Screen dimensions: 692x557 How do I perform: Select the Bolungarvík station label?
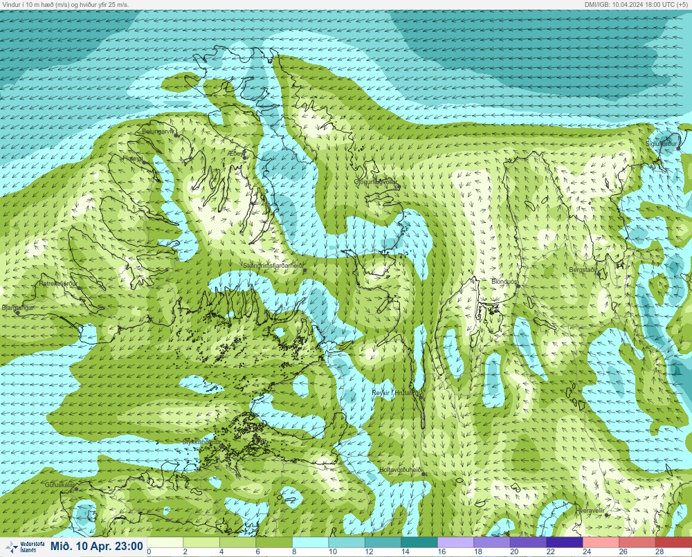point(158,131)
